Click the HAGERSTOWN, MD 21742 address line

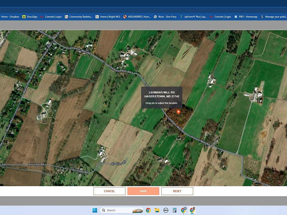162,96
